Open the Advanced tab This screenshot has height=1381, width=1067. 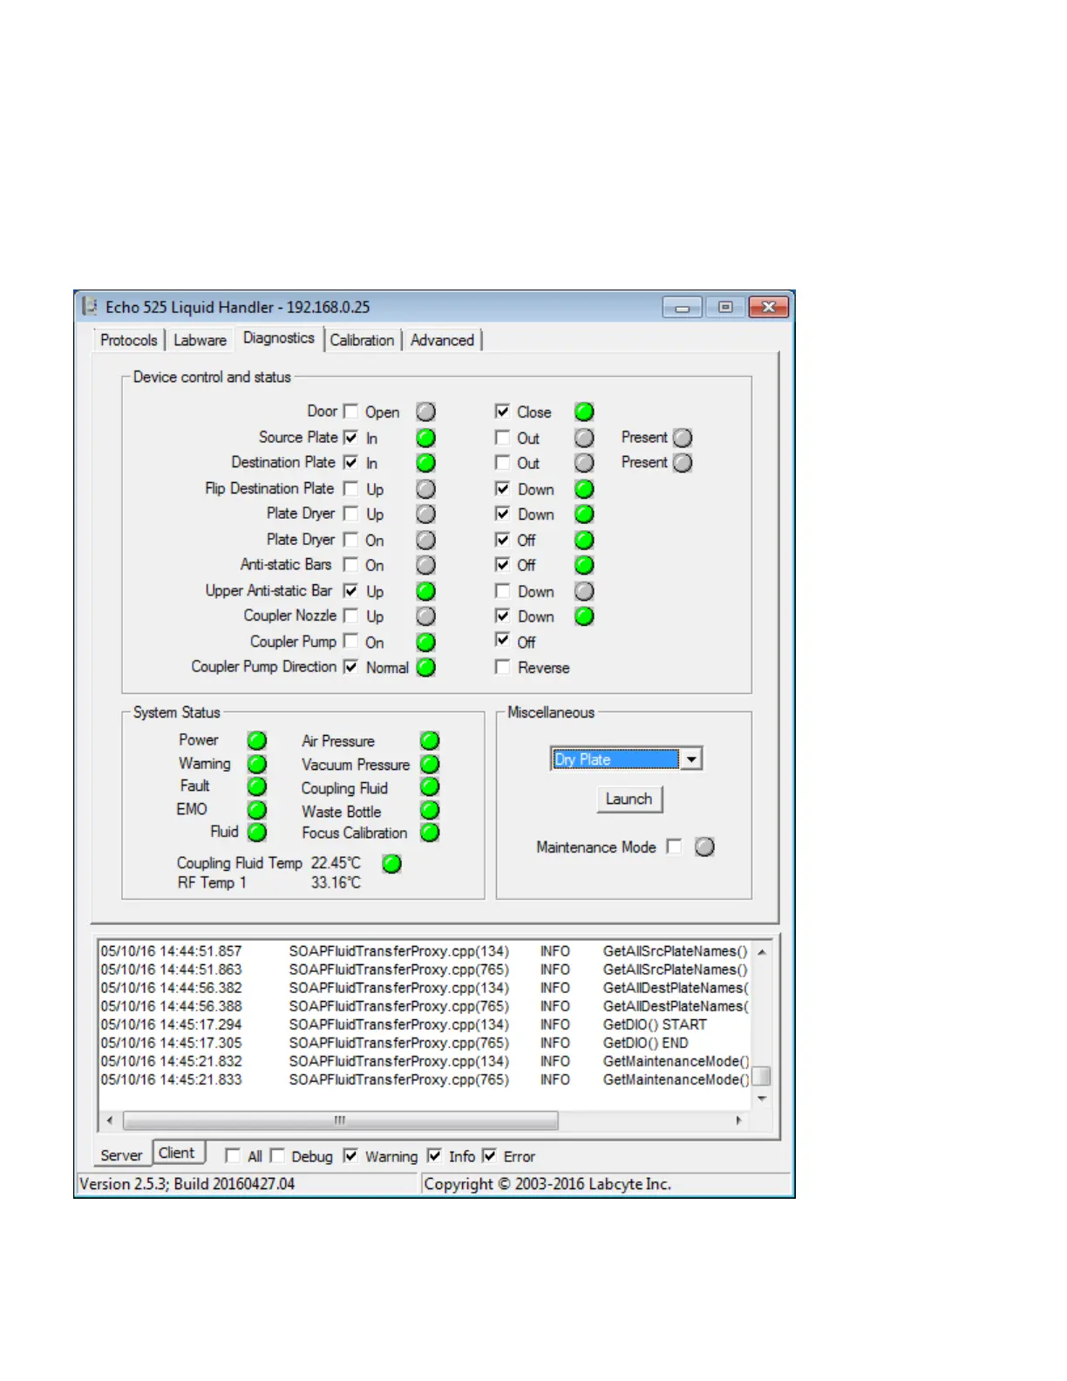pyautogui.click(x=443, y=340)
